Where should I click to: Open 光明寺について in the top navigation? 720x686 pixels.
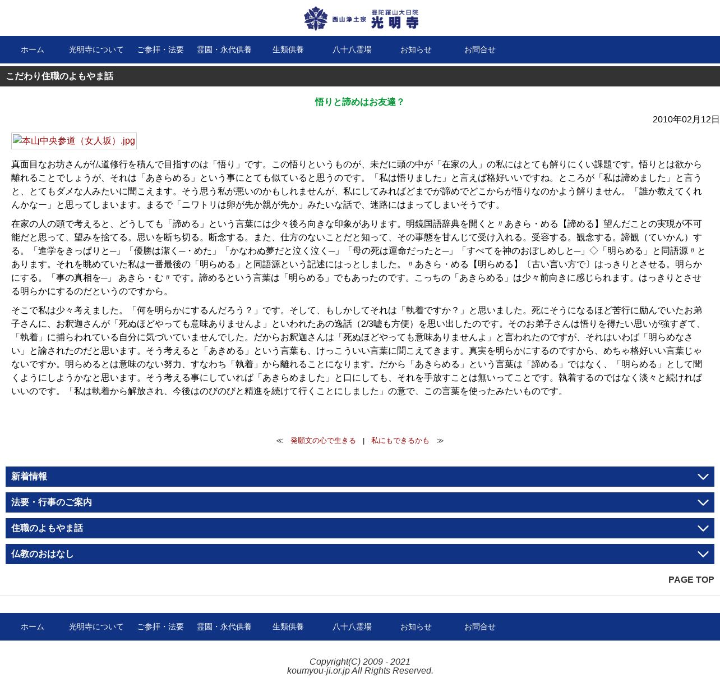click(x=96, y=50)
